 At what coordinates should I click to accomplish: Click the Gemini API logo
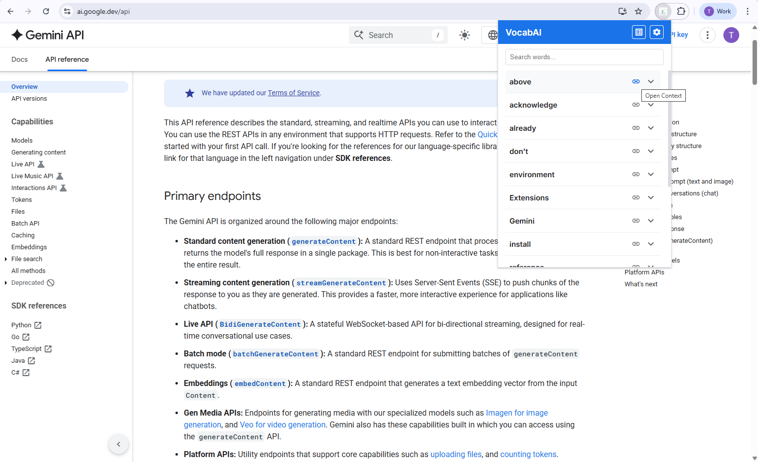(x=47, y=35)
